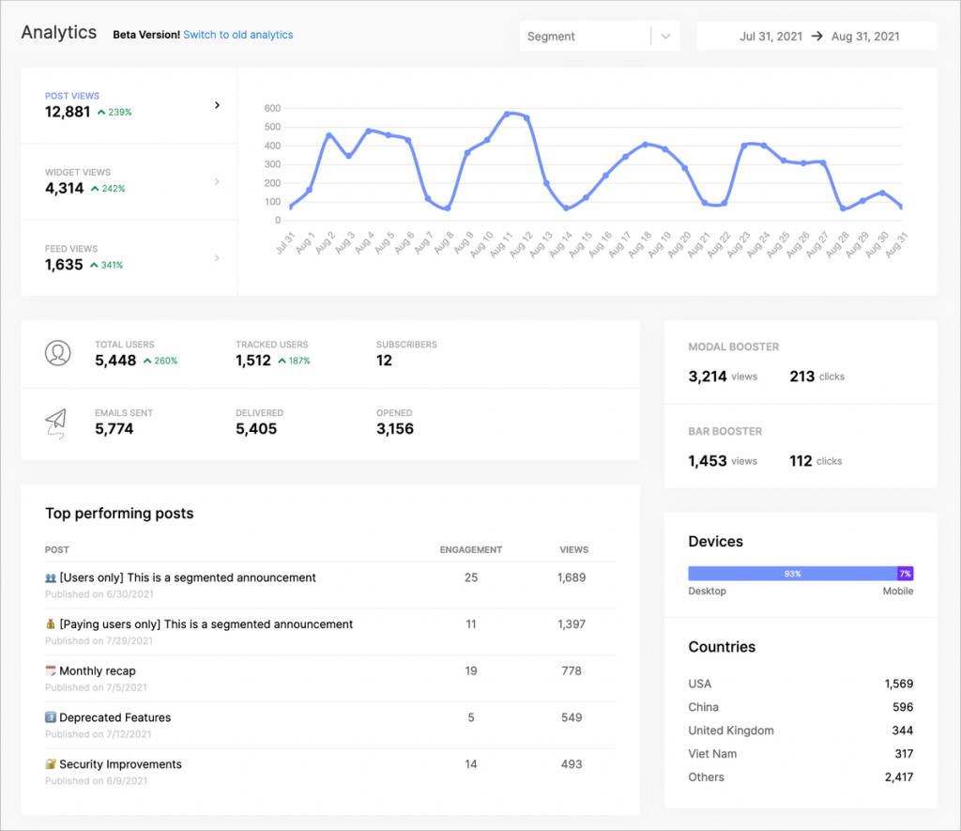Click the Subscribers count 12

[384, 361]
